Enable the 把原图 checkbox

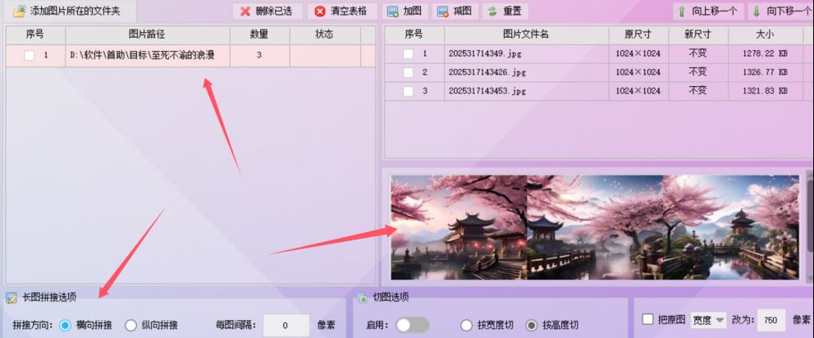[x=647, y=319]
